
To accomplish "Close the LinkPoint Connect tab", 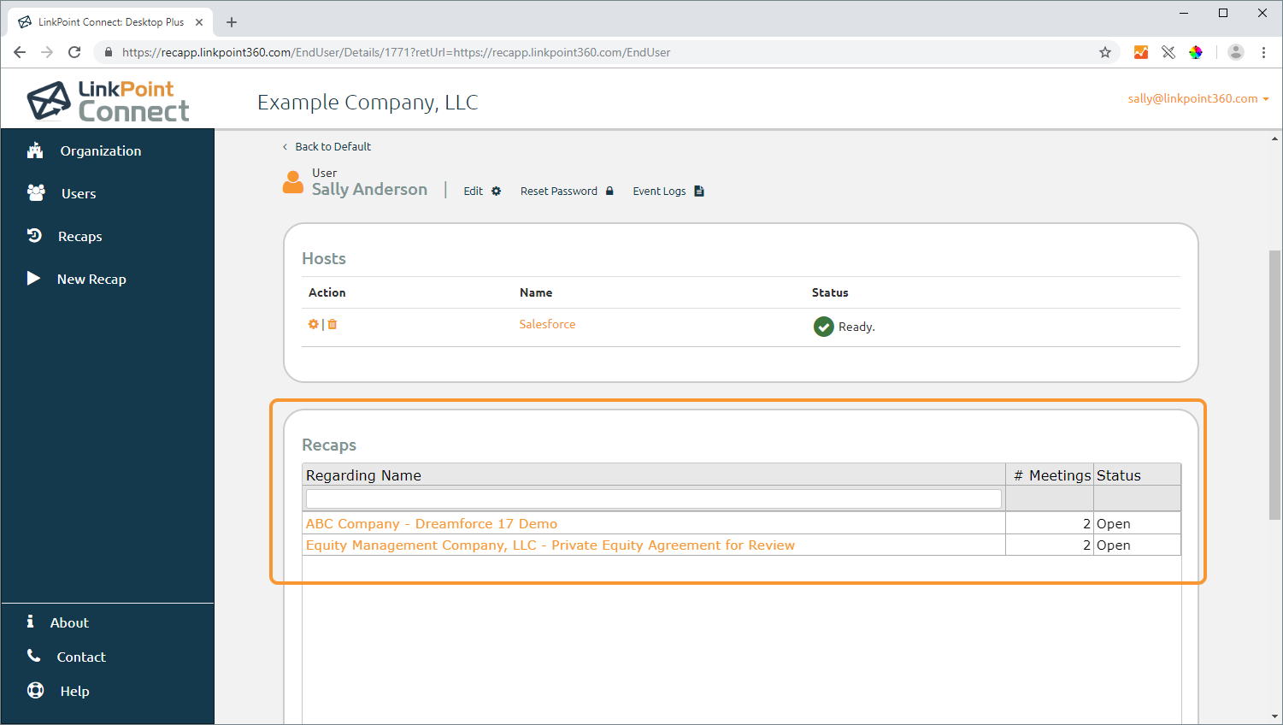I will point(199,22).
